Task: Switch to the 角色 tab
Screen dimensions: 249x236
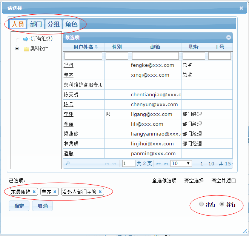Action: point(71,24)
